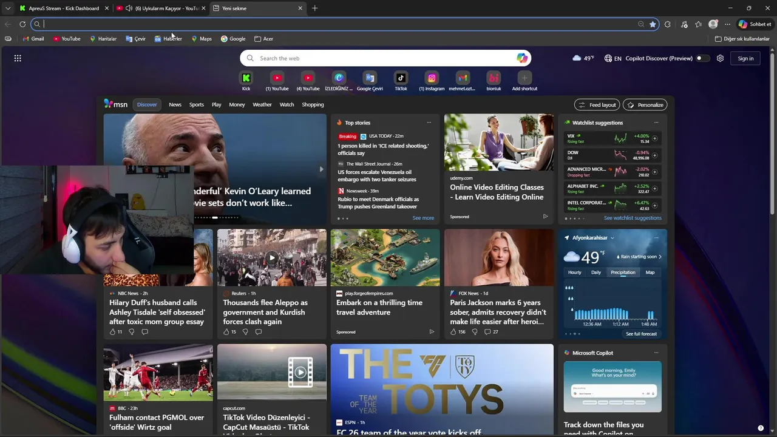Select the weather Map tab
The image size is (777, 437).
[x=650, y=273]
